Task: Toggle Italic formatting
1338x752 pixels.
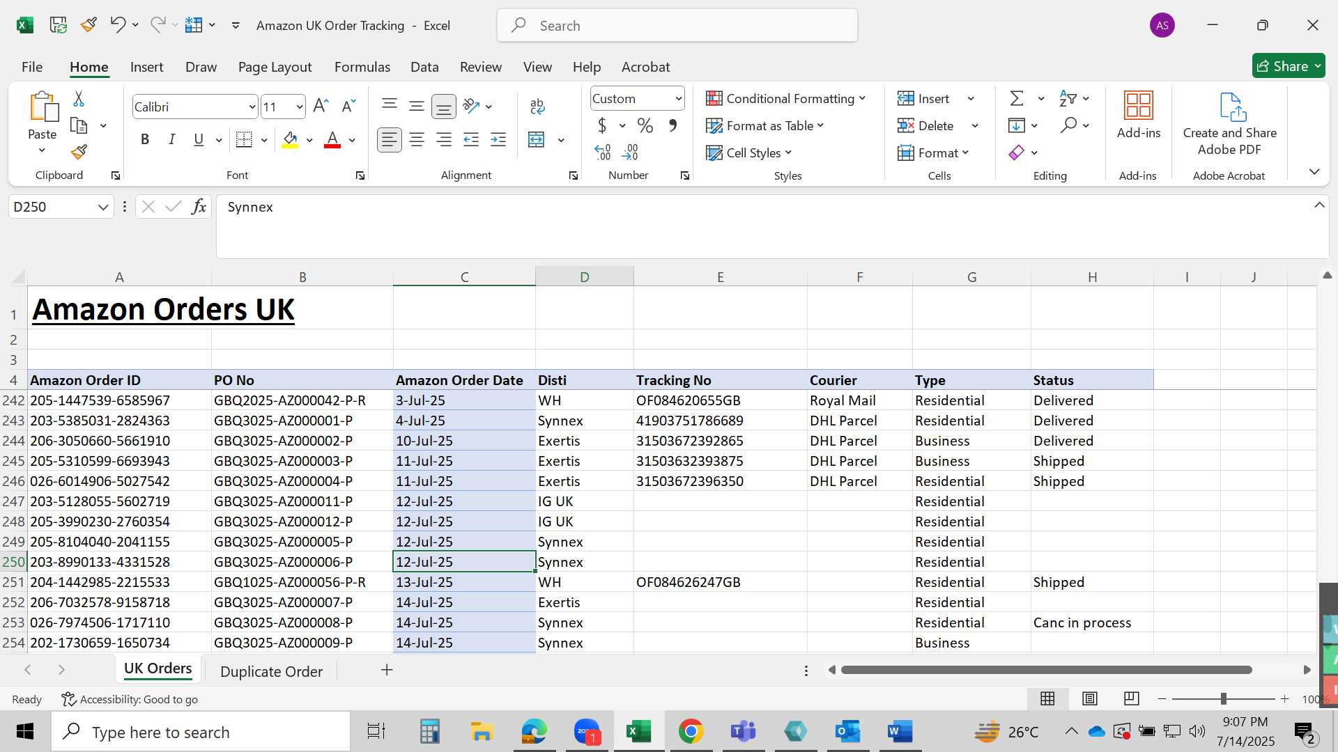Action: pyautogui.click(x=171, y=139)
